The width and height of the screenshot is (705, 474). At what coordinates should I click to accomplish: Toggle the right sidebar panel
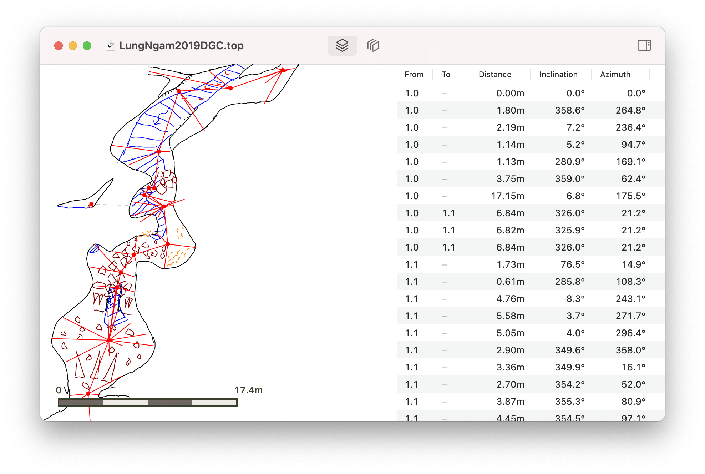644,45
